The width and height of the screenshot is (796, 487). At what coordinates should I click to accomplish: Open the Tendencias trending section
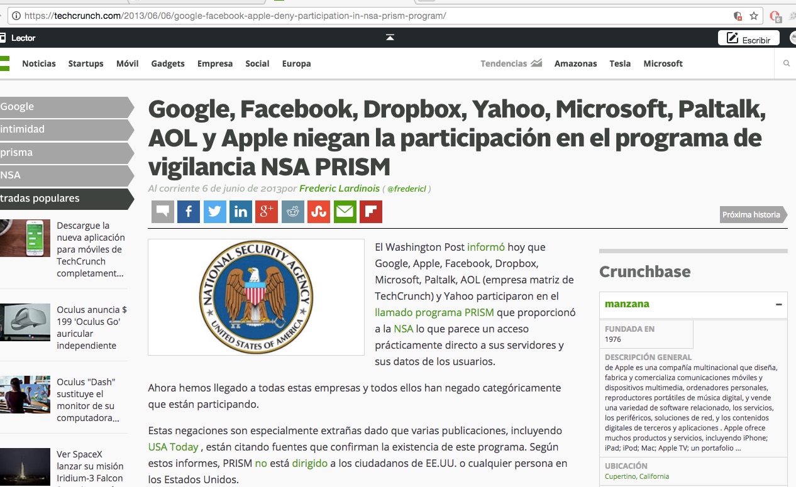tap(511, 63)
